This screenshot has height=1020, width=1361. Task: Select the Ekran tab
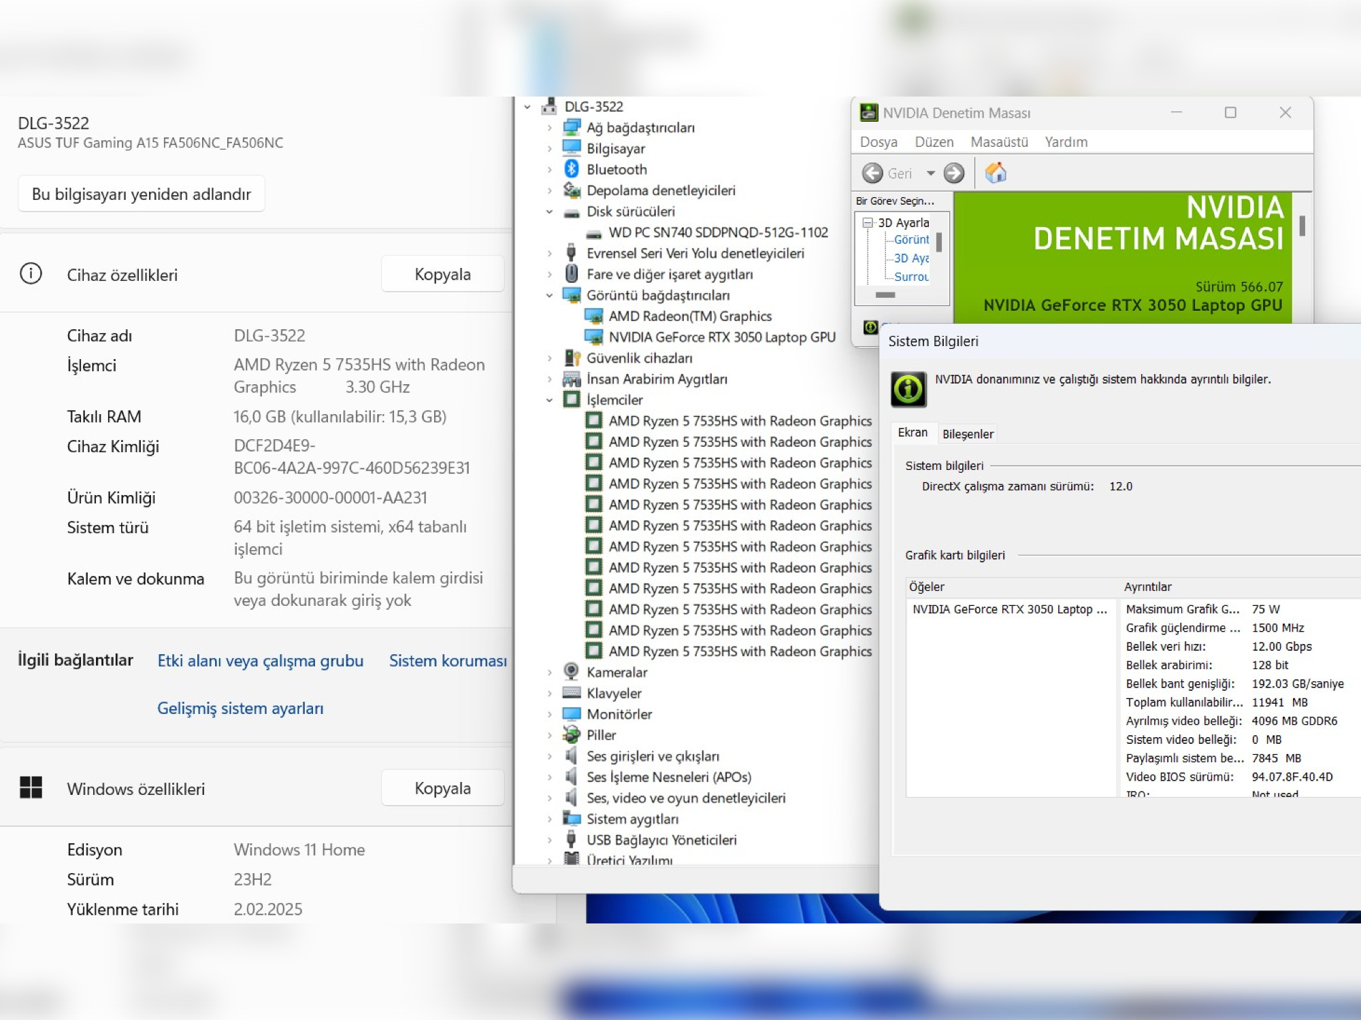tap(913, 432)
